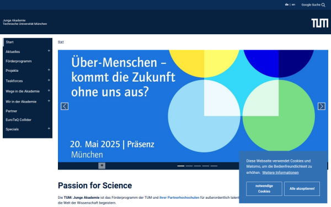Expand Wege in die Akademie plus
This screenshot has width=331, height=207.
pos(49,91)
